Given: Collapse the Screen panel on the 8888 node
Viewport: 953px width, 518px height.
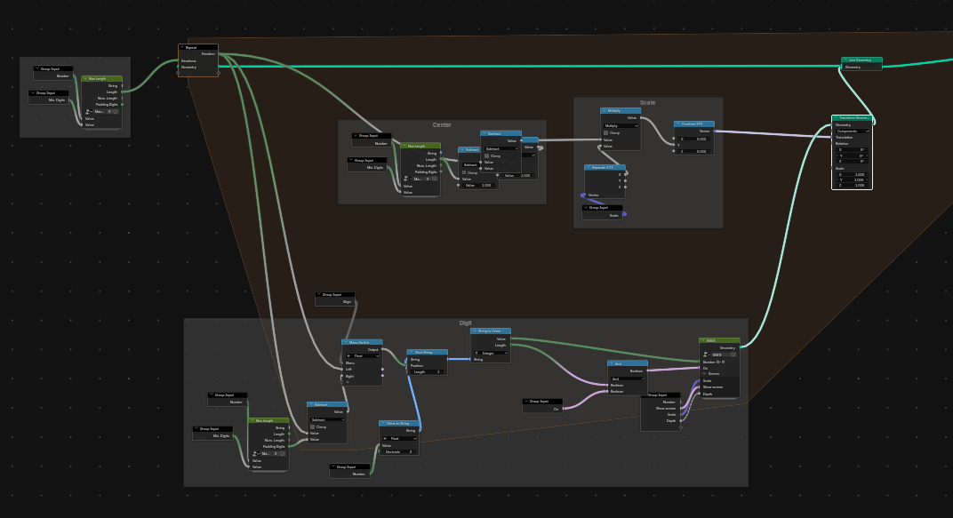Looking at the screenshot, I should [x=704, y=373].
